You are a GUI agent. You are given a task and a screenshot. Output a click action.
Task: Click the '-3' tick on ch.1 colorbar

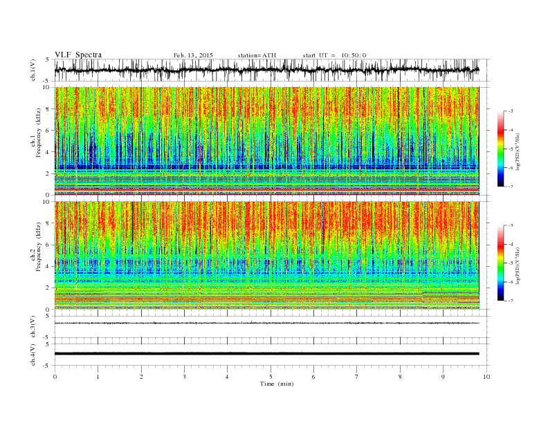tap(511, 111)
